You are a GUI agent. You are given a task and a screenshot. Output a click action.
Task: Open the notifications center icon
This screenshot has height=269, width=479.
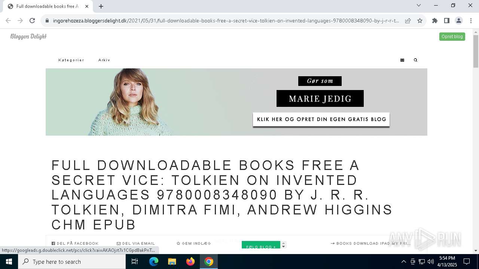467,262
